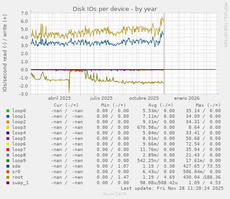The height and width of the screenshot is (199, 230).
Task: Click sda avg value 1.19 / 3.38
Action: click(159, 166)
